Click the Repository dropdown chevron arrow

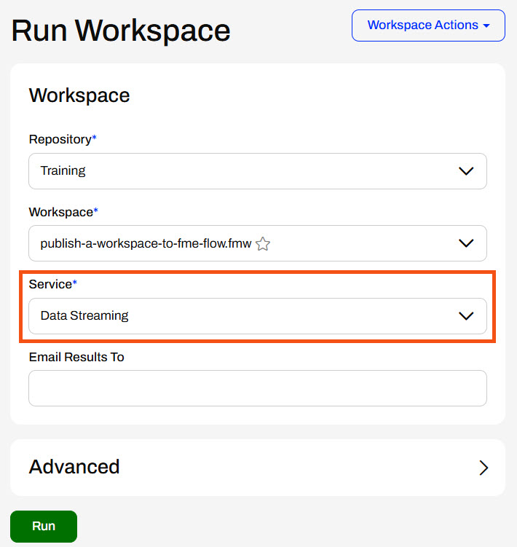point(466,171)
